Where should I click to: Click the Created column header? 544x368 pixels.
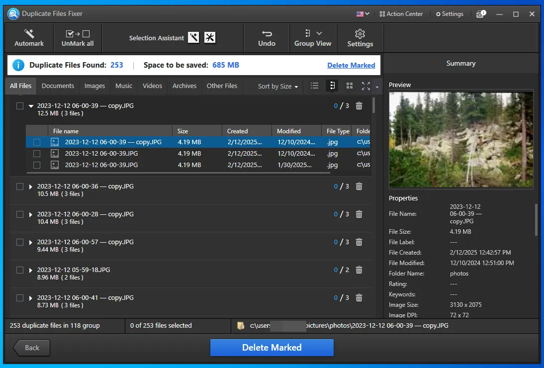[247, 131]
